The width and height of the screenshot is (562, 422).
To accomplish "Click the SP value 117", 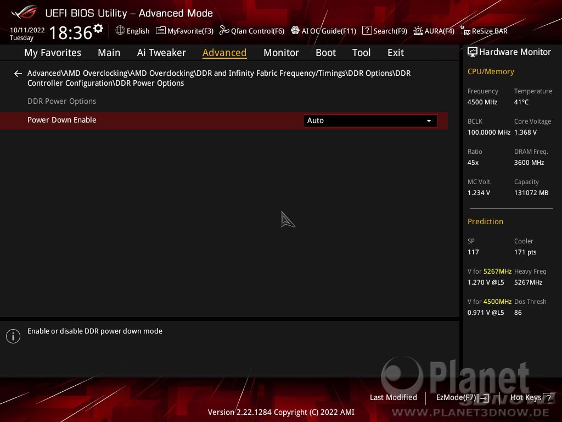I will pyautogui.click(x=473, y=252).
